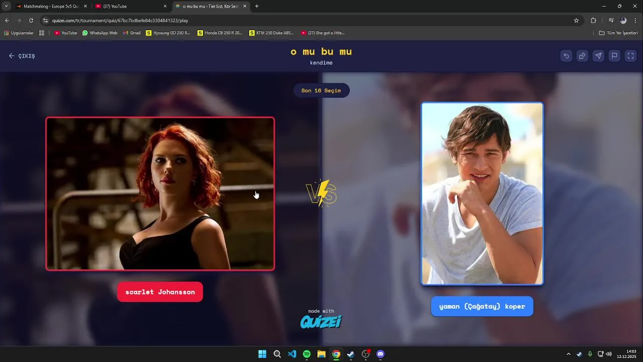Open Hyosung GD 250 R bookmark
The width and height of the screenshot is (643, 362).
tap(168, 33)
